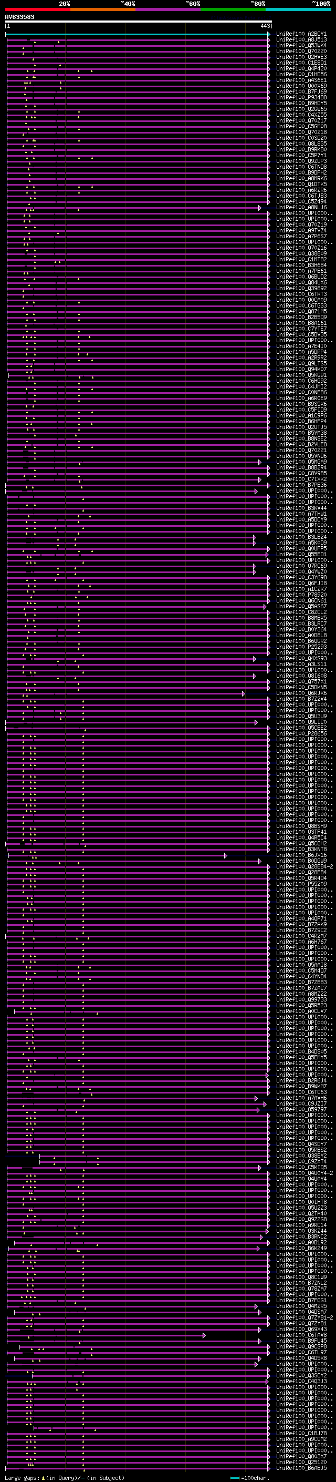
Task: Open the UniRef100_B9HDY5 hit
Action: coord(301,103)
